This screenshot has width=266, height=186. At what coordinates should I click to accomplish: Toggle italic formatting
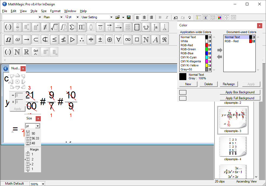coord(166,17)
